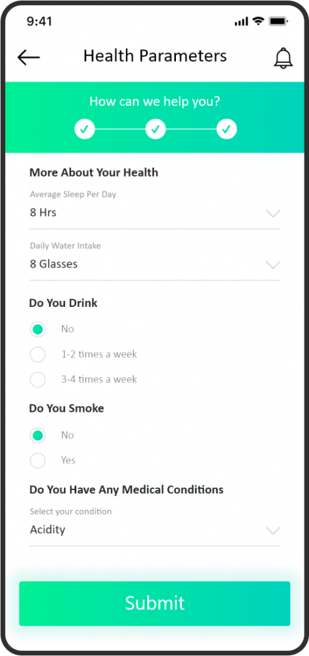Tap the Health Parameters page title

pyautogui.click(x=155, y=56)
